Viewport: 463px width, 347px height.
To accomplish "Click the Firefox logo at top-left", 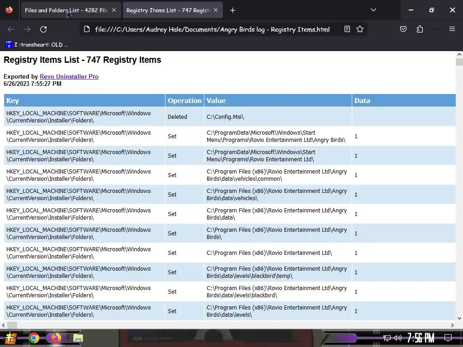I will (9, 10).
